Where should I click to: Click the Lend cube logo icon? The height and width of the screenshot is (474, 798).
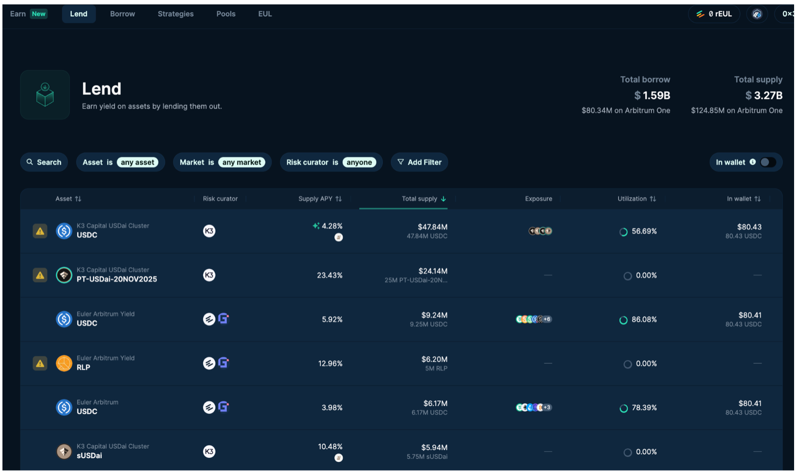pyautogui.click(x=45, y=95)
